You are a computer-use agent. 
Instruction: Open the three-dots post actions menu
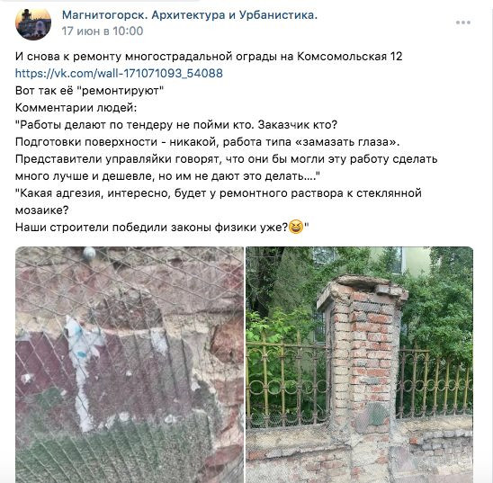[463, 22]
